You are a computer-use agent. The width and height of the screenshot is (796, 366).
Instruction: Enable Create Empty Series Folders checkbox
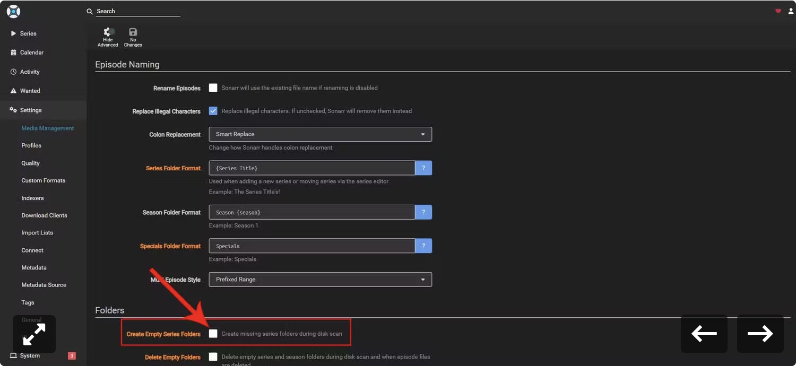pyautogui.click(x=213, y=334)
